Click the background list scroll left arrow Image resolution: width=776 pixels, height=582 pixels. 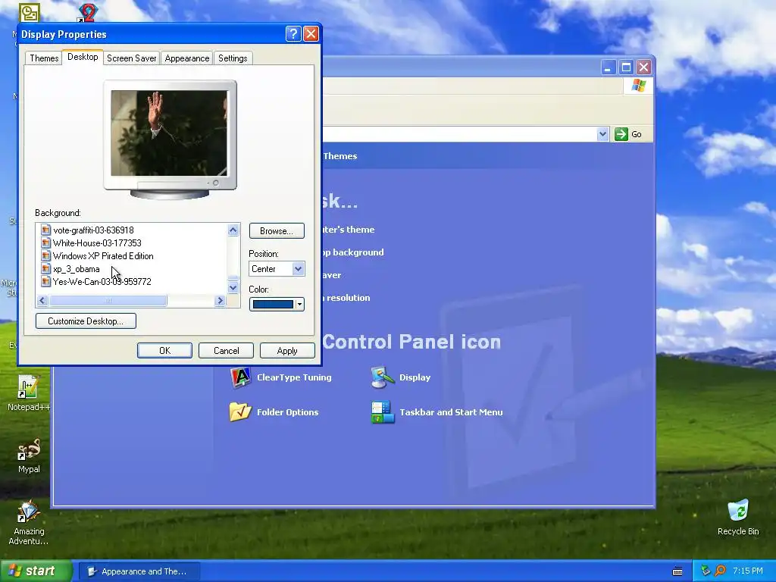point(42,300)
